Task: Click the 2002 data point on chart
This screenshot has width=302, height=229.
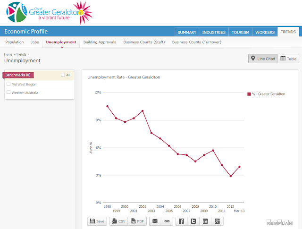Action: click(x=143, y=111)
